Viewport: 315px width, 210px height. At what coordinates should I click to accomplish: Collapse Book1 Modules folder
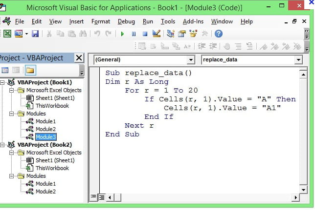(11, 114)
